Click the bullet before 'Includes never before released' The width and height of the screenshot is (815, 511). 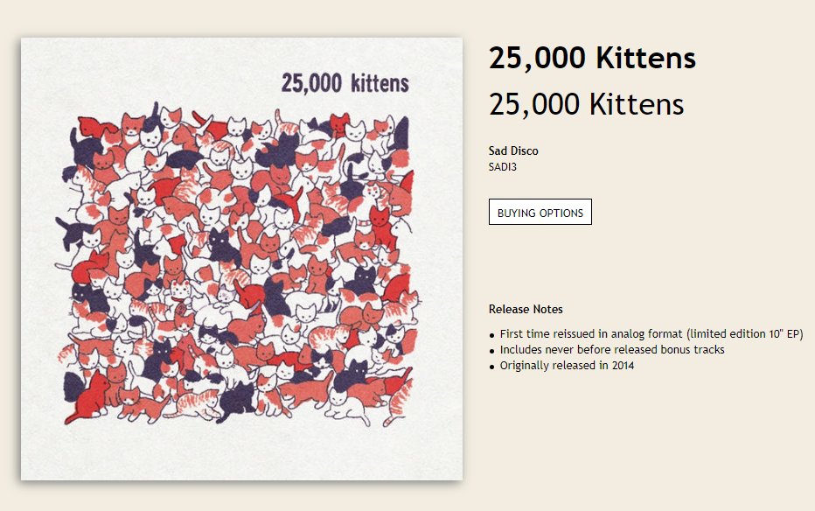pyautogui.click(x=492, y=351)
